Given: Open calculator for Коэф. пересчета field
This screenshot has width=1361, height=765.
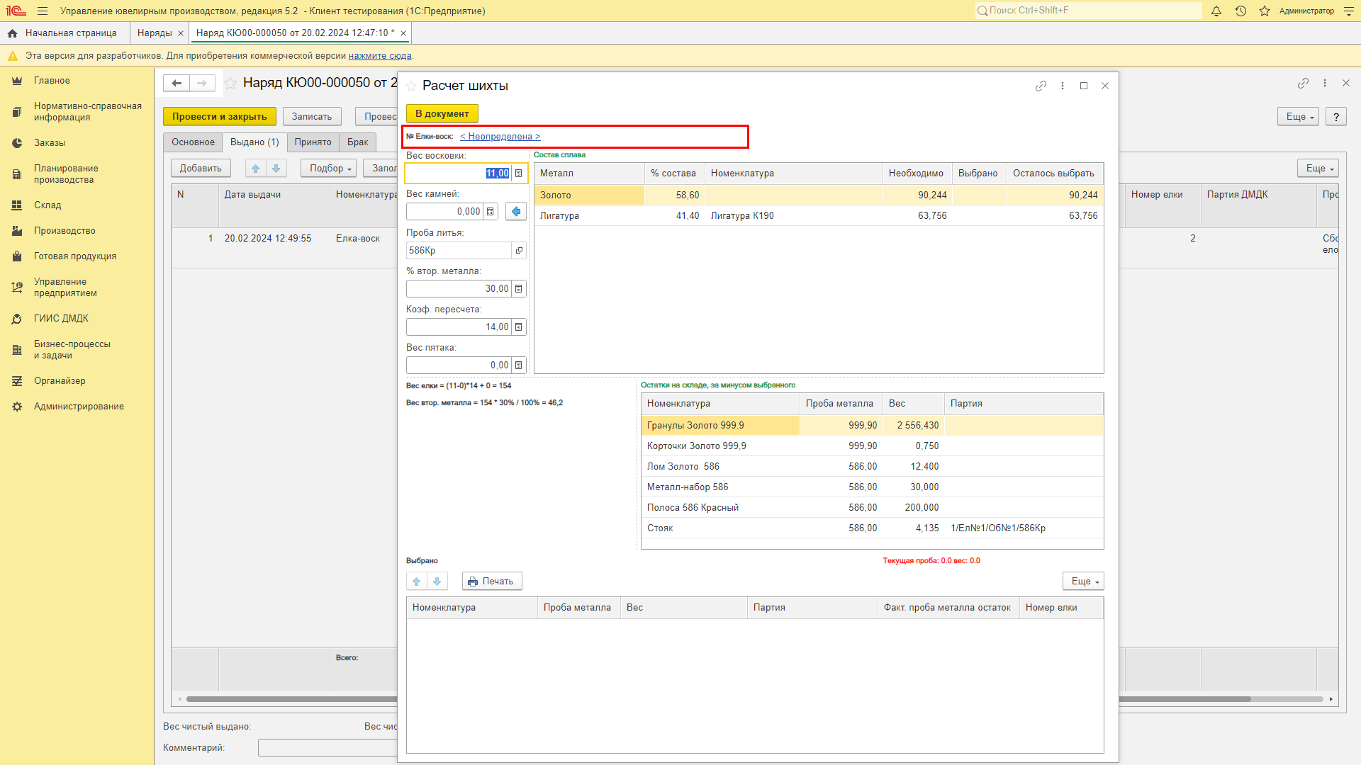Looking at the screenshot, I should tap(519, 327).
